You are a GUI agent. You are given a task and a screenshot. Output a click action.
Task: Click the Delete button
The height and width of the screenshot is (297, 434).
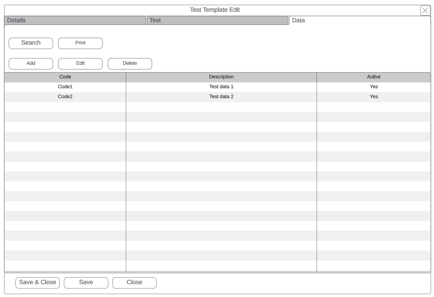[130, 64]
